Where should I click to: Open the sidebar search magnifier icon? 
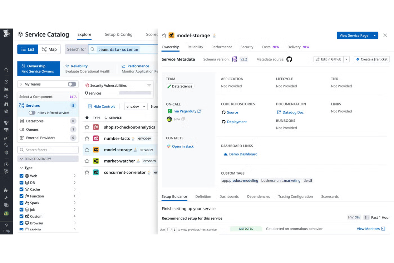tap(6, 70)
